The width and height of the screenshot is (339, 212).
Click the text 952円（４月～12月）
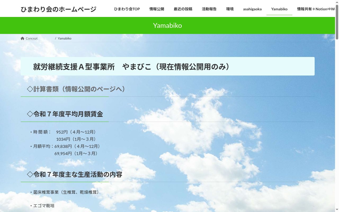[x=77, y=132]
